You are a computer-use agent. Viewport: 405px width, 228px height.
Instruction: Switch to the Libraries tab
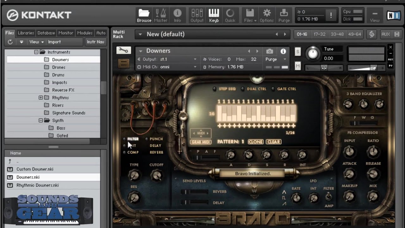click(x=26, y=33)
